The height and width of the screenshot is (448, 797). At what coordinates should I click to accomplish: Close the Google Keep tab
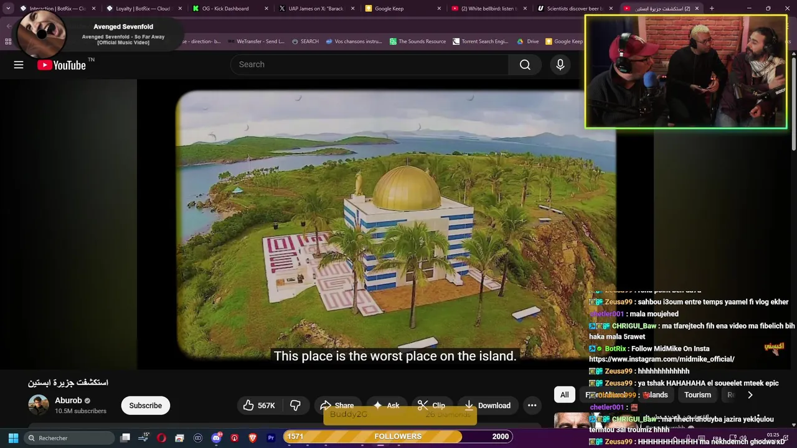[439, 9]
